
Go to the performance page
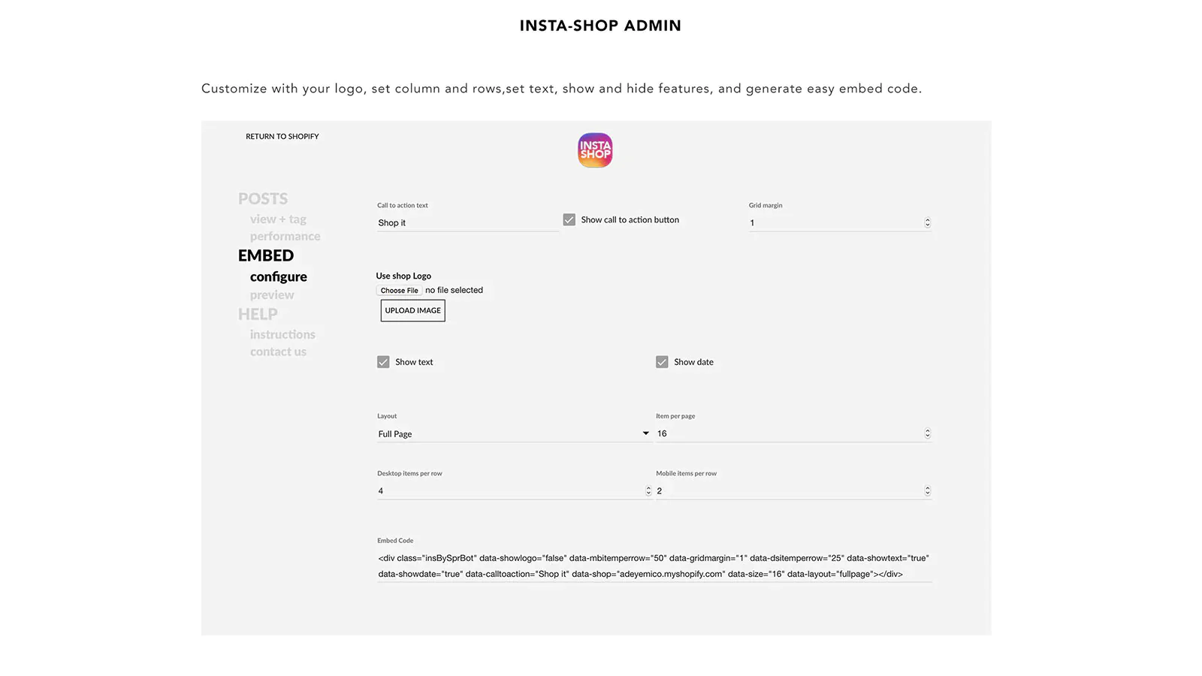coord(285,237)
